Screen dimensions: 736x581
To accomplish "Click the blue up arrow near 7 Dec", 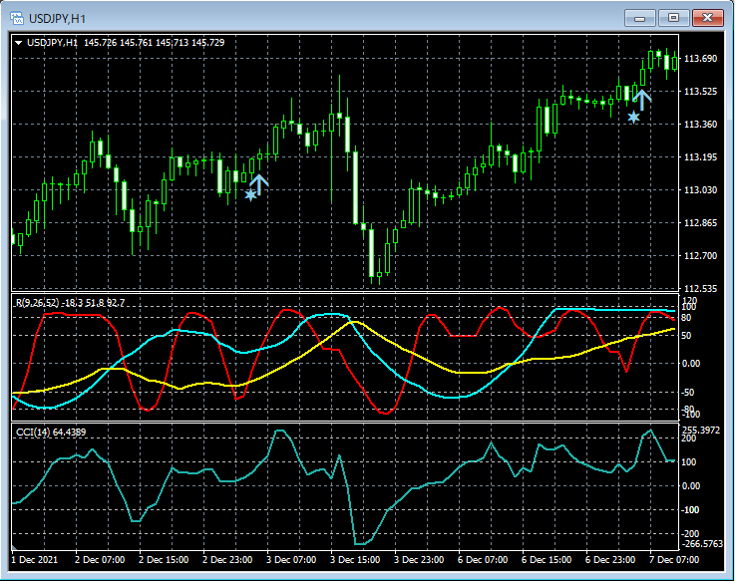I will (x=642, y=99).
